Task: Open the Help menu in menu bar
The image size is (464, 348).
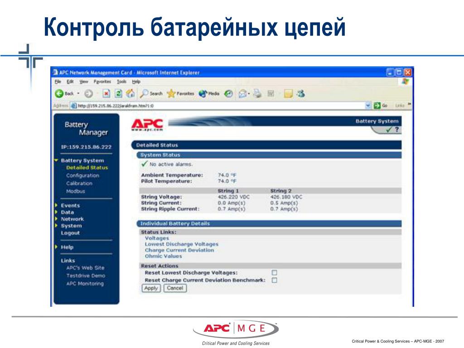Action: click(x=136, y=82)
